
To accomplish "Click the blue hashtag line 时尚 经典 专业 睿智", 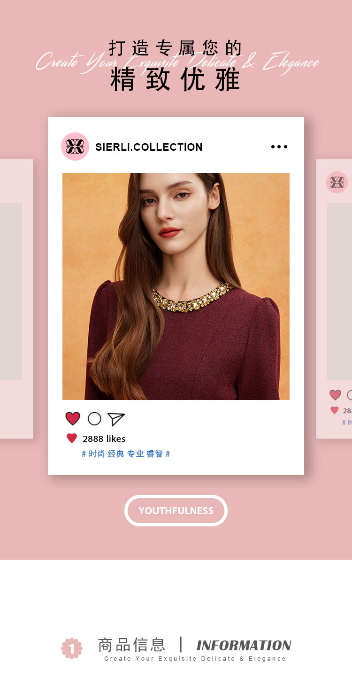I will (x=126, y=454).
